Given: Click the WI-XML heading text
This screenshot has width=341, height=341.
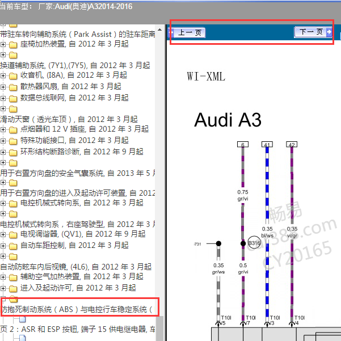Looking at the screenshot, I should (x=206, y=77).
